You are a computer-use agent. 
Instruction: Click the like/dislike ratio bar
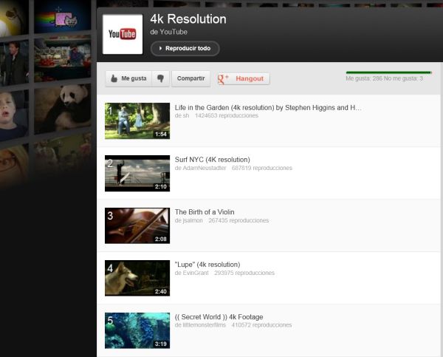coord(389,72)
